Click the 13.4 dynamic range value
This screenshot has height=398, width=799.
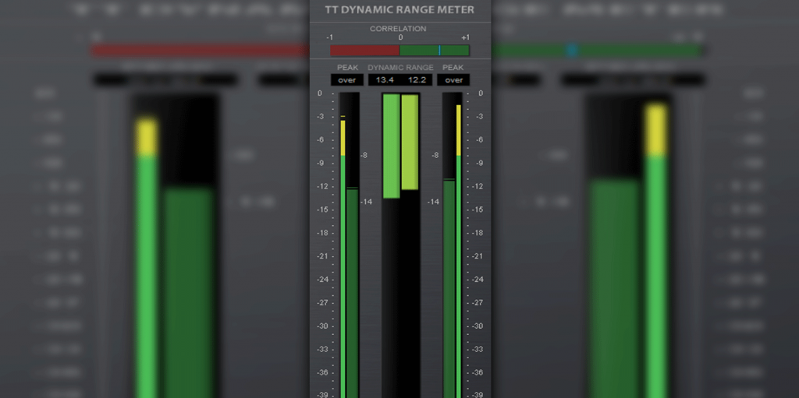tap(385, 80)
